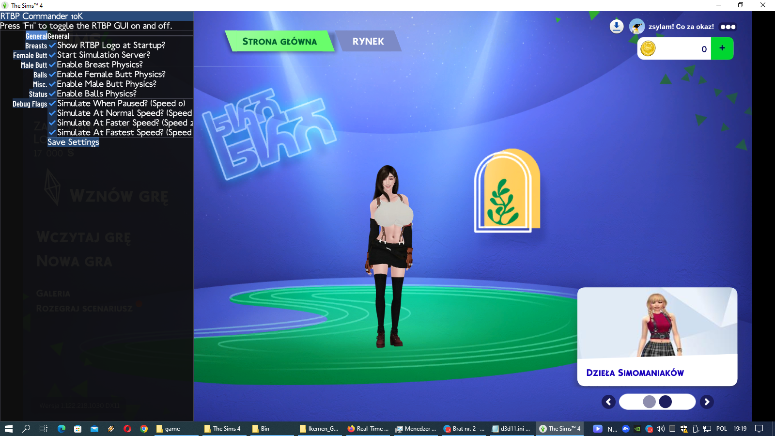Image resolution: width=775 pixels, height=436 pixels.
Task: Select the Debug Flags tab
Action: (30, 104)
